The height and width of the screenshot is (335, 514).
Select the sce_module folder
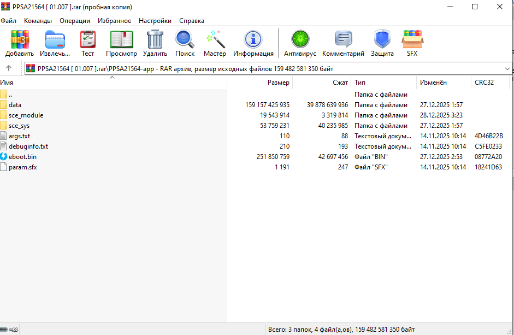26,115
